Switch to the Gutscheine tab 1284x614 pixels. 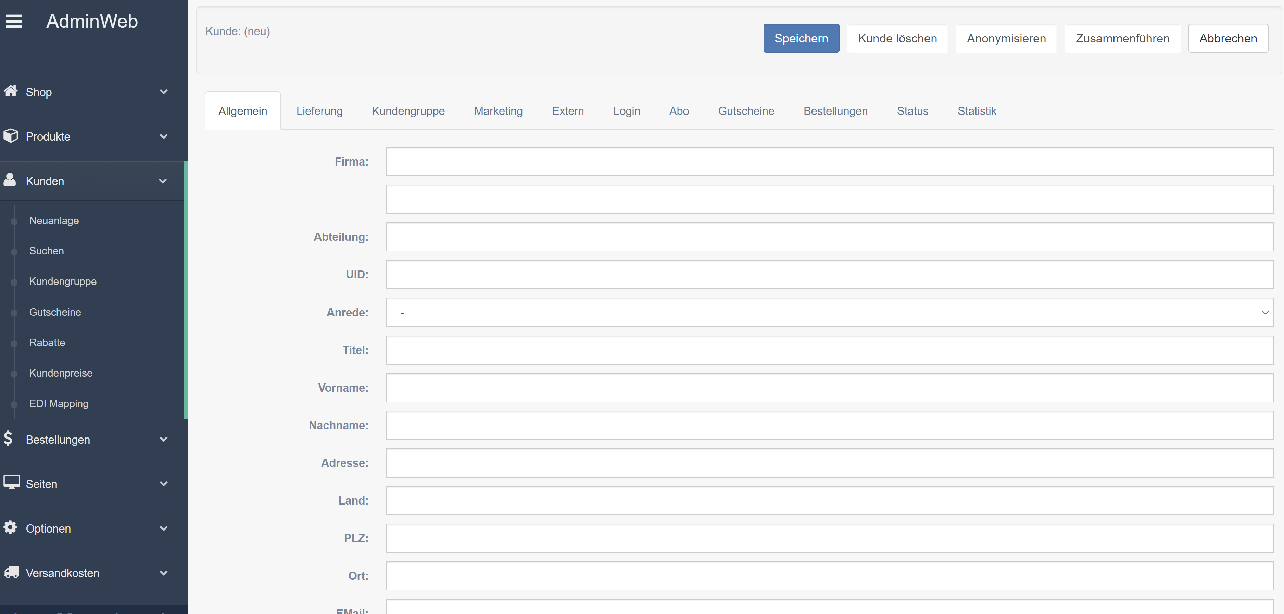[x=746, y=111]
